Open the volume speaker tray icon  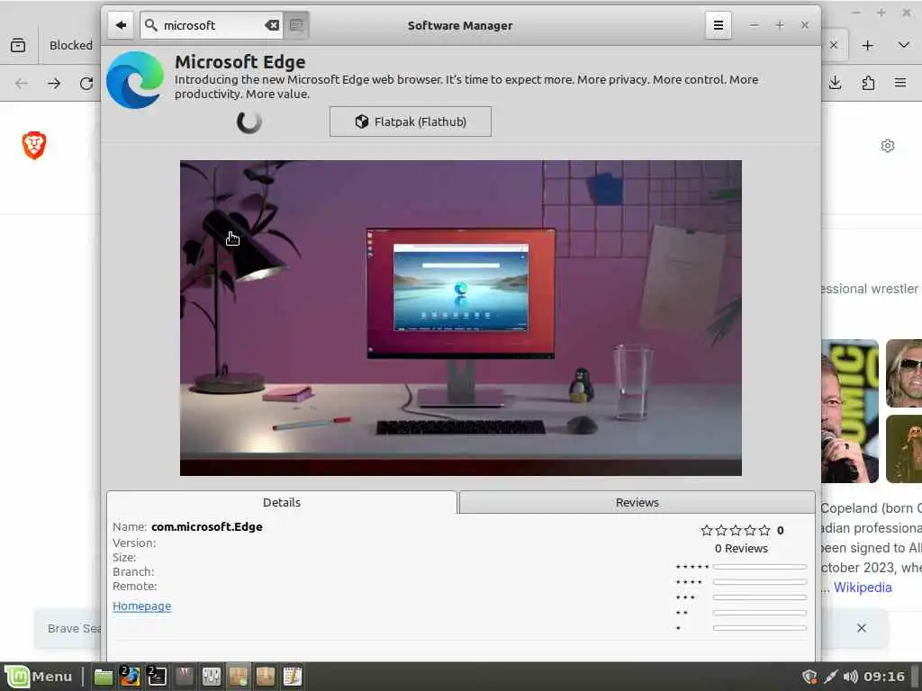[x=850, y=677]
